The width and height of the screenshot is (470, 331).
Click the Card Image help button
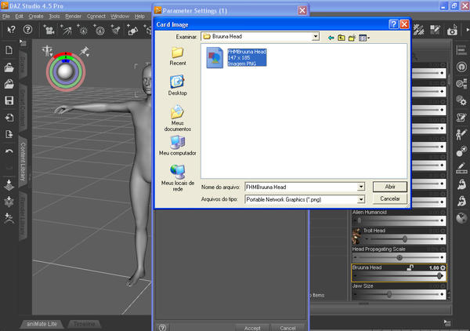pyautogui.click(x=393, y=24)
